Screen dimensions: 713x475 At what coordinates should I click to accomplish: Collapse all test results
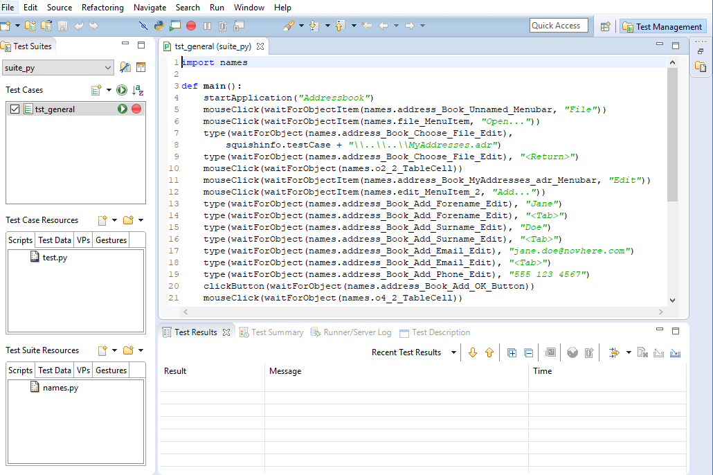[x=528, y=352]
